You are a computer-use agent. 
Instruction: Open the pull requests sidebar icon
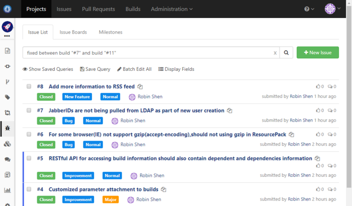click(8, 81)
